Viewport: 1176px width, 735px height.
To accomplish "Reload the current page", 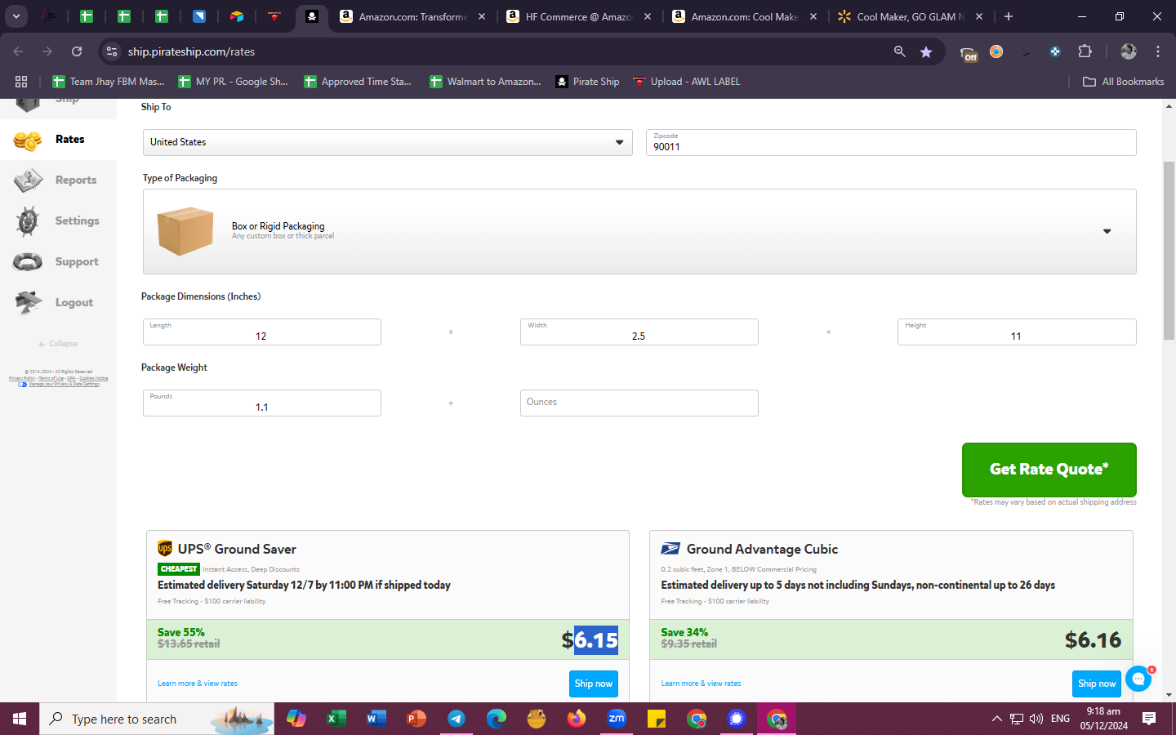I will (77, 51).
